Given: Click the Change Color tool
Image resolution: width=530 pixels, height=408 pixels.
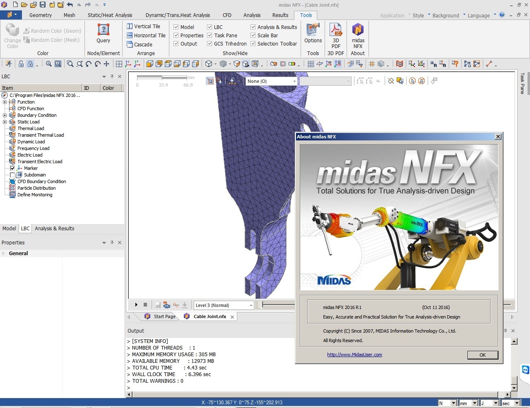Looking at the screenshot, I should 12,36.
